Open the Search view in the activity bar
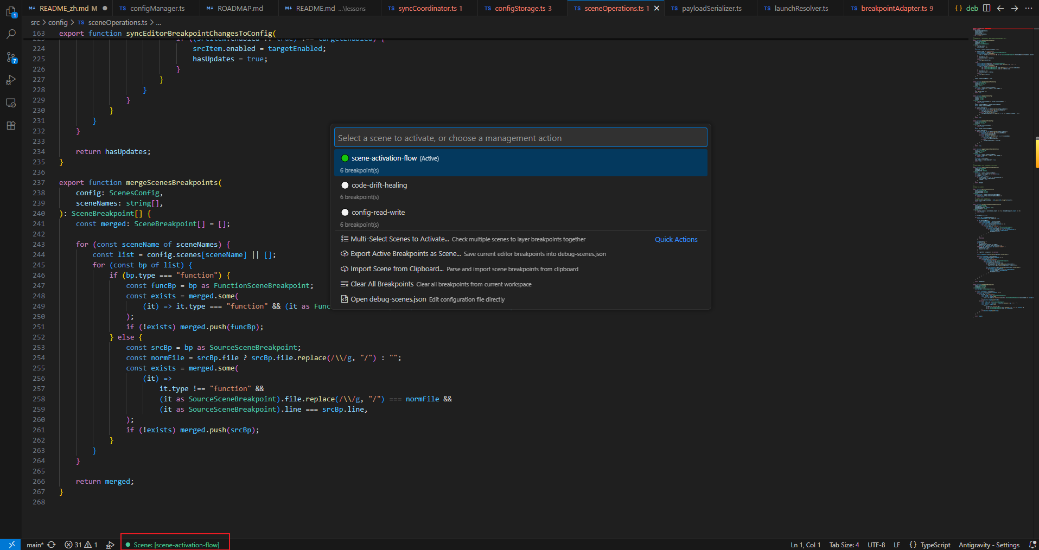Screen dimensions: 1039x550 [11, 34]
